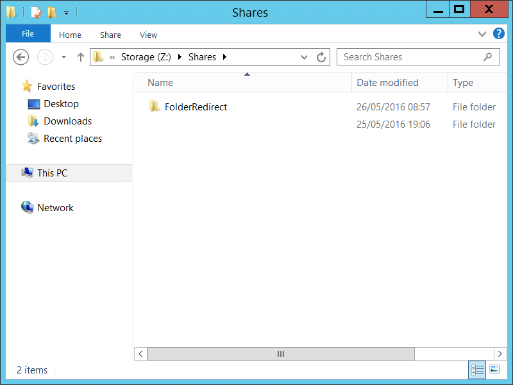Open the recent locations dropdown arrow
This screenshot has height=385, width=513.
[x=63, y=57]
